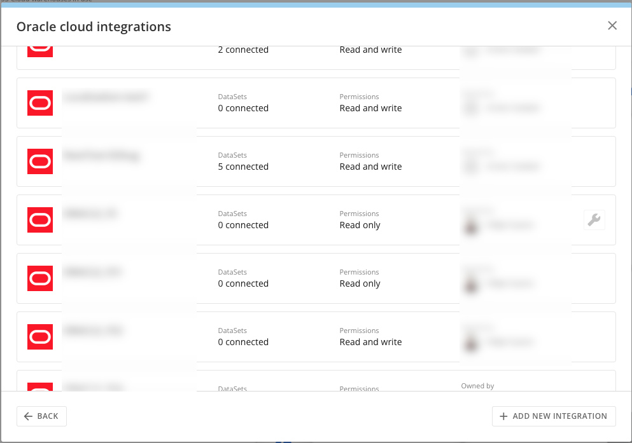Click the top Oracle logo next to 2 connected

[x=39, y=46]
